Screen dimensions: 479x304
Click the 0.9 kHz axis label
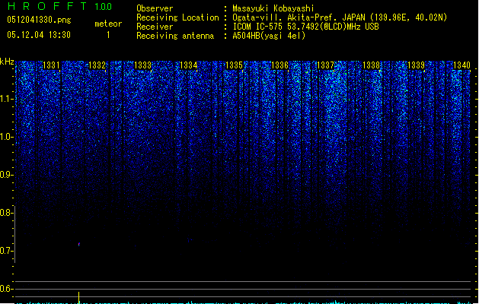6,175
